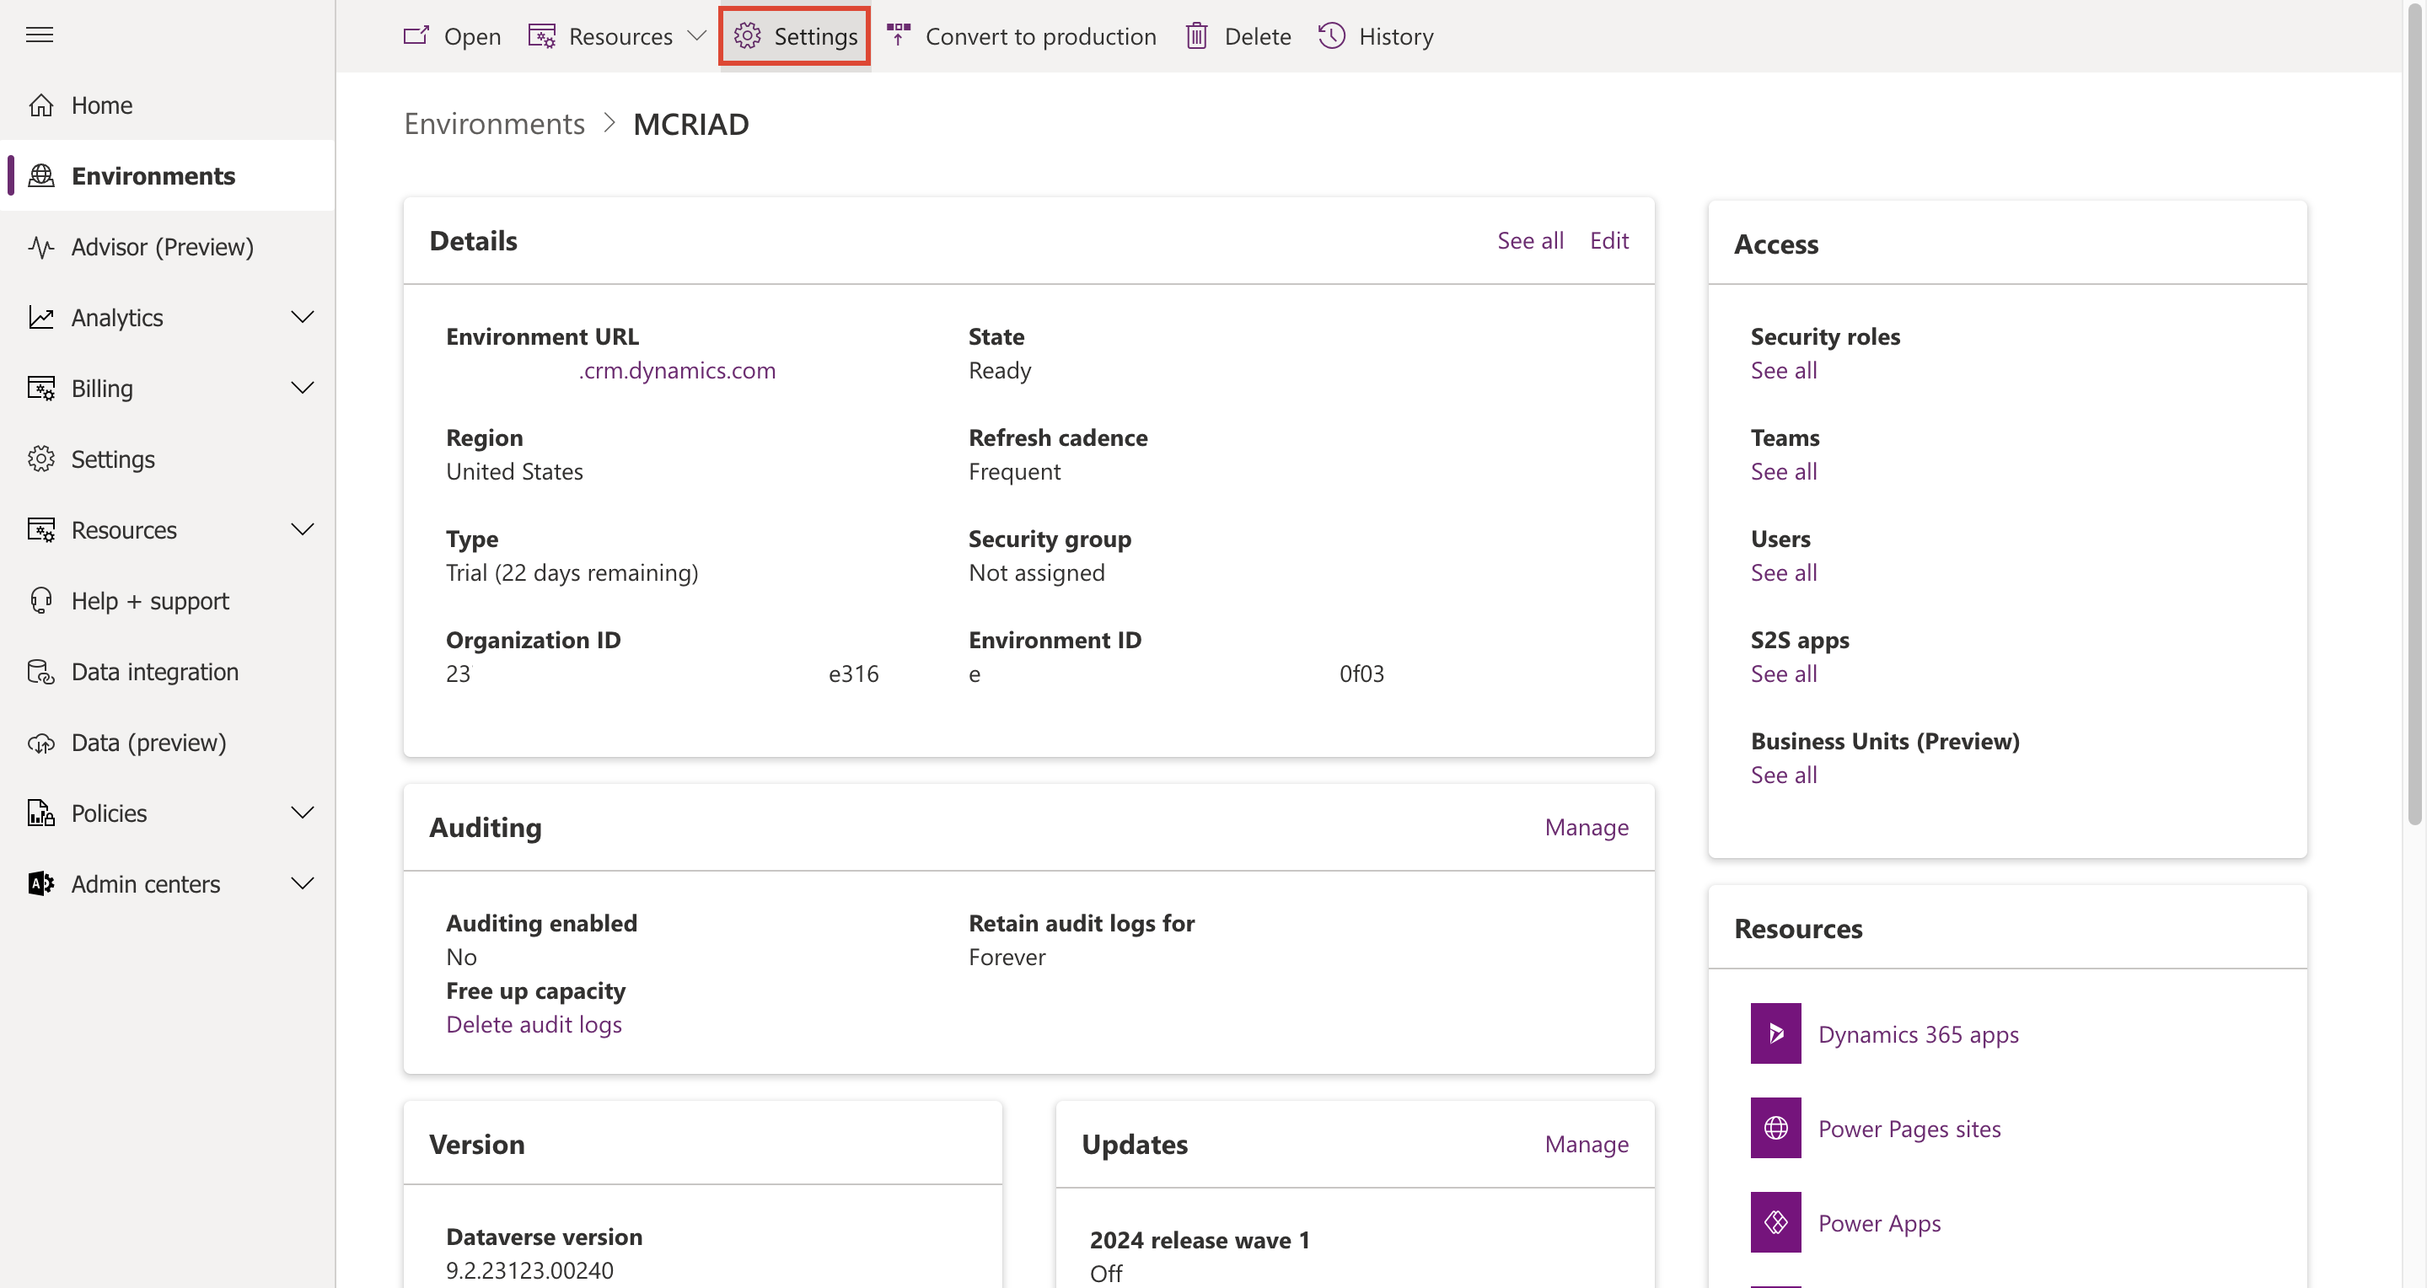Click Manage in Updates card
The width and height of the screenshot is (2427, 1288).
pos(1587,1143)
